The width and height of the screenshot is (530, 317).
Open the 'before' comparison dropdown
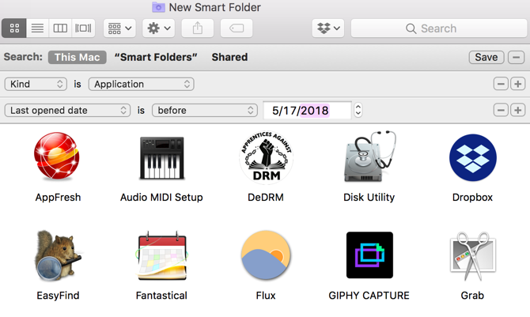tap(205, 110)
